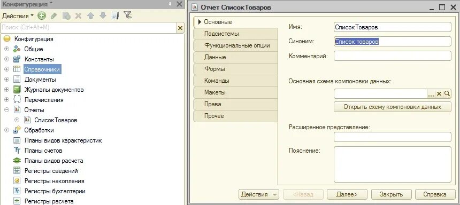This screenshot has height=205, width=460.
Task: Click the Copy object toolbar icon
Action: click(66, 16)
